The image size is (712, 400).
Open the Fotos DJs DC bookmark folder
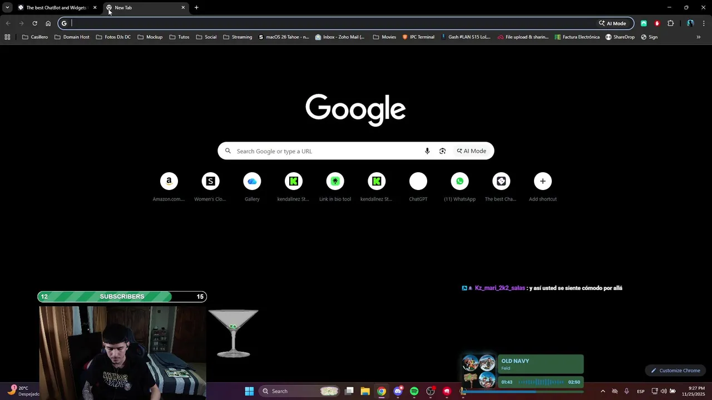pos(113,37)
